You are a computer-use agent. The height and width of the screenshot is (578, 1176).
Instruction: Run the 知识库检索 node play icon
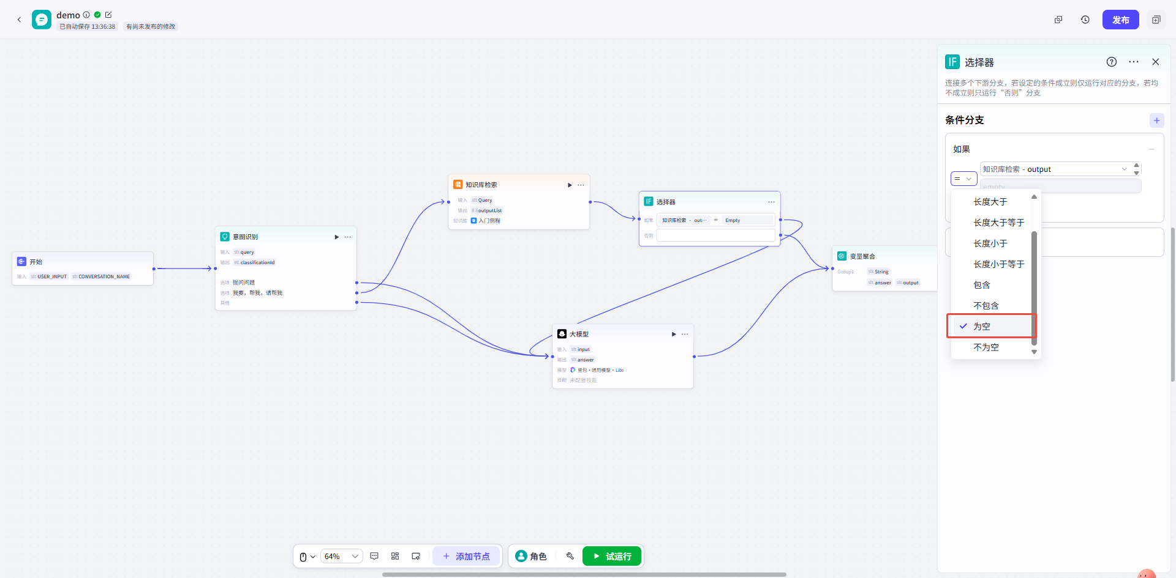point(570,185)
